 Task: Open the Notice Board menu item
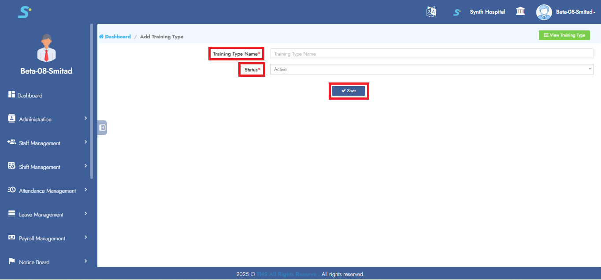pos(34,262)
